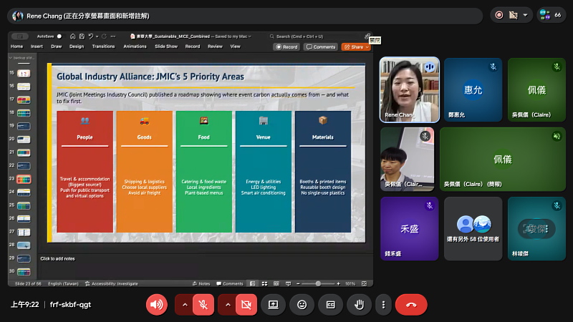Expand the Undo history dropdown arrow
This screenshot has height=322, width=573.
pos(97,36)
